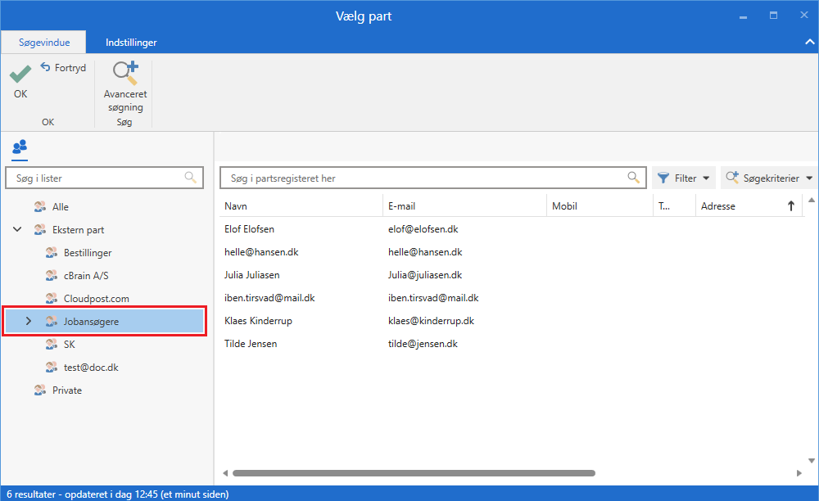Click the Cloudpost.com group icon
This screenshot has height=501, width=819.
coord(51,299)
